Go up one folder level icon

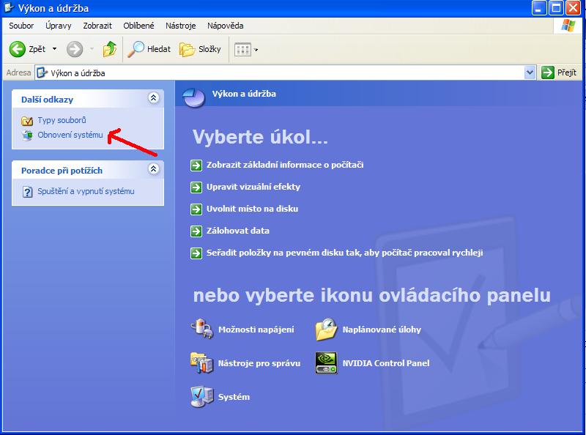click(x=109, y=49)
